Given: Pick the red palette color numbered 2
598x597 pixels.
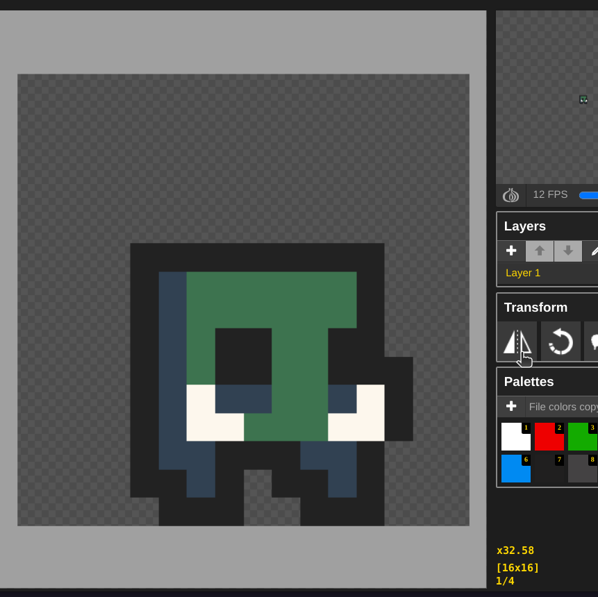Looking at the screenshot, I should [547, 438].
